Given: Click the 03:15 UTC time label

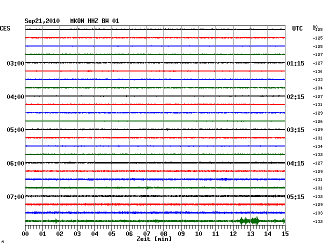Looking at the screenshot, I should pos(295,130).
